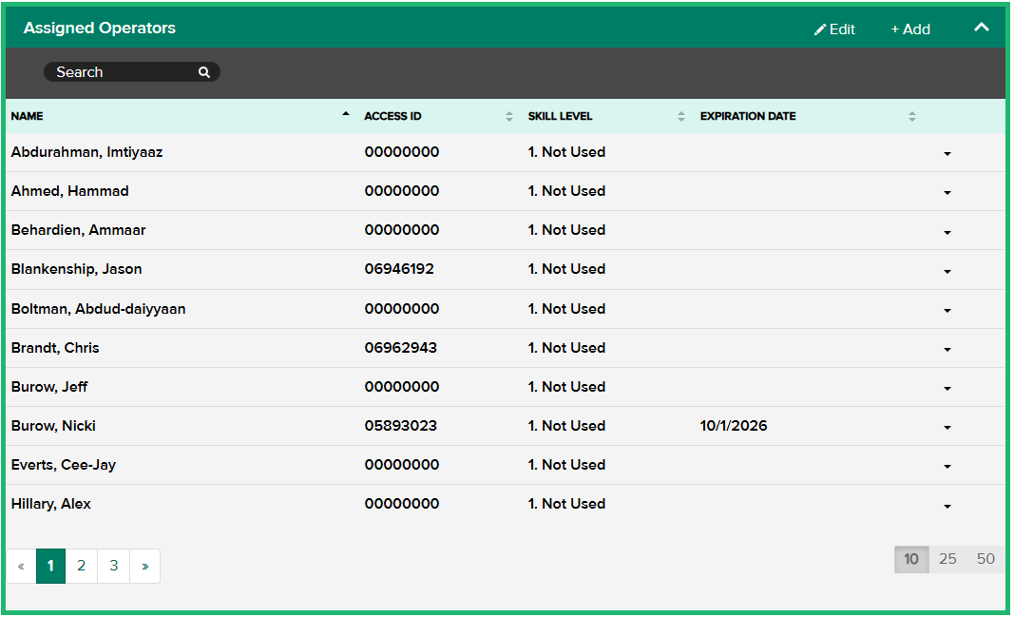The width and height of the screenshot is (1014, 617).
Task: Open row dropdown for Behardien, Ammaar
Action: tap(947, 232)
